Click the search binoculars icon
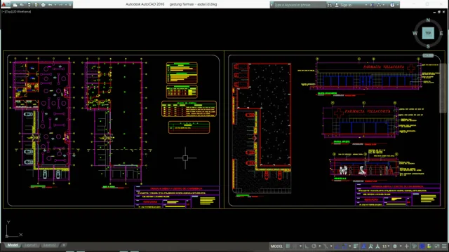The image size is (449, 252). click(x=330, y=5)
